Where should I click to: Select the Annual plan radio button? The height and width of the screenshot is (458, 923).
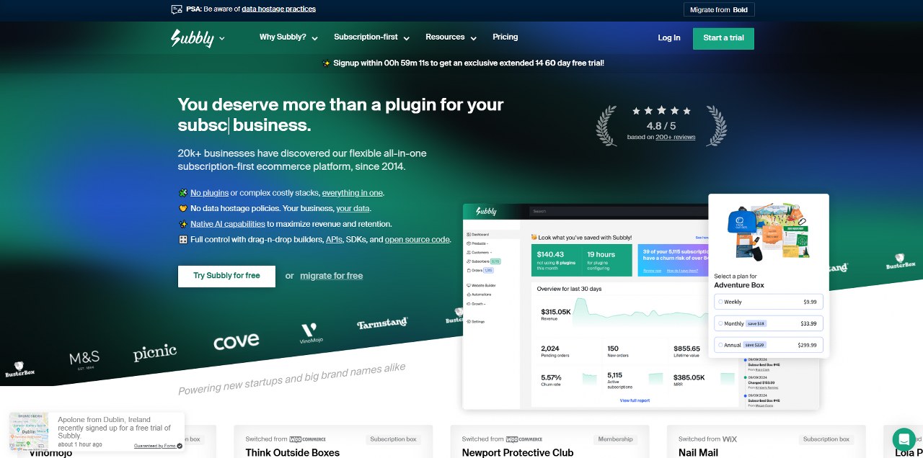(721, 345)
